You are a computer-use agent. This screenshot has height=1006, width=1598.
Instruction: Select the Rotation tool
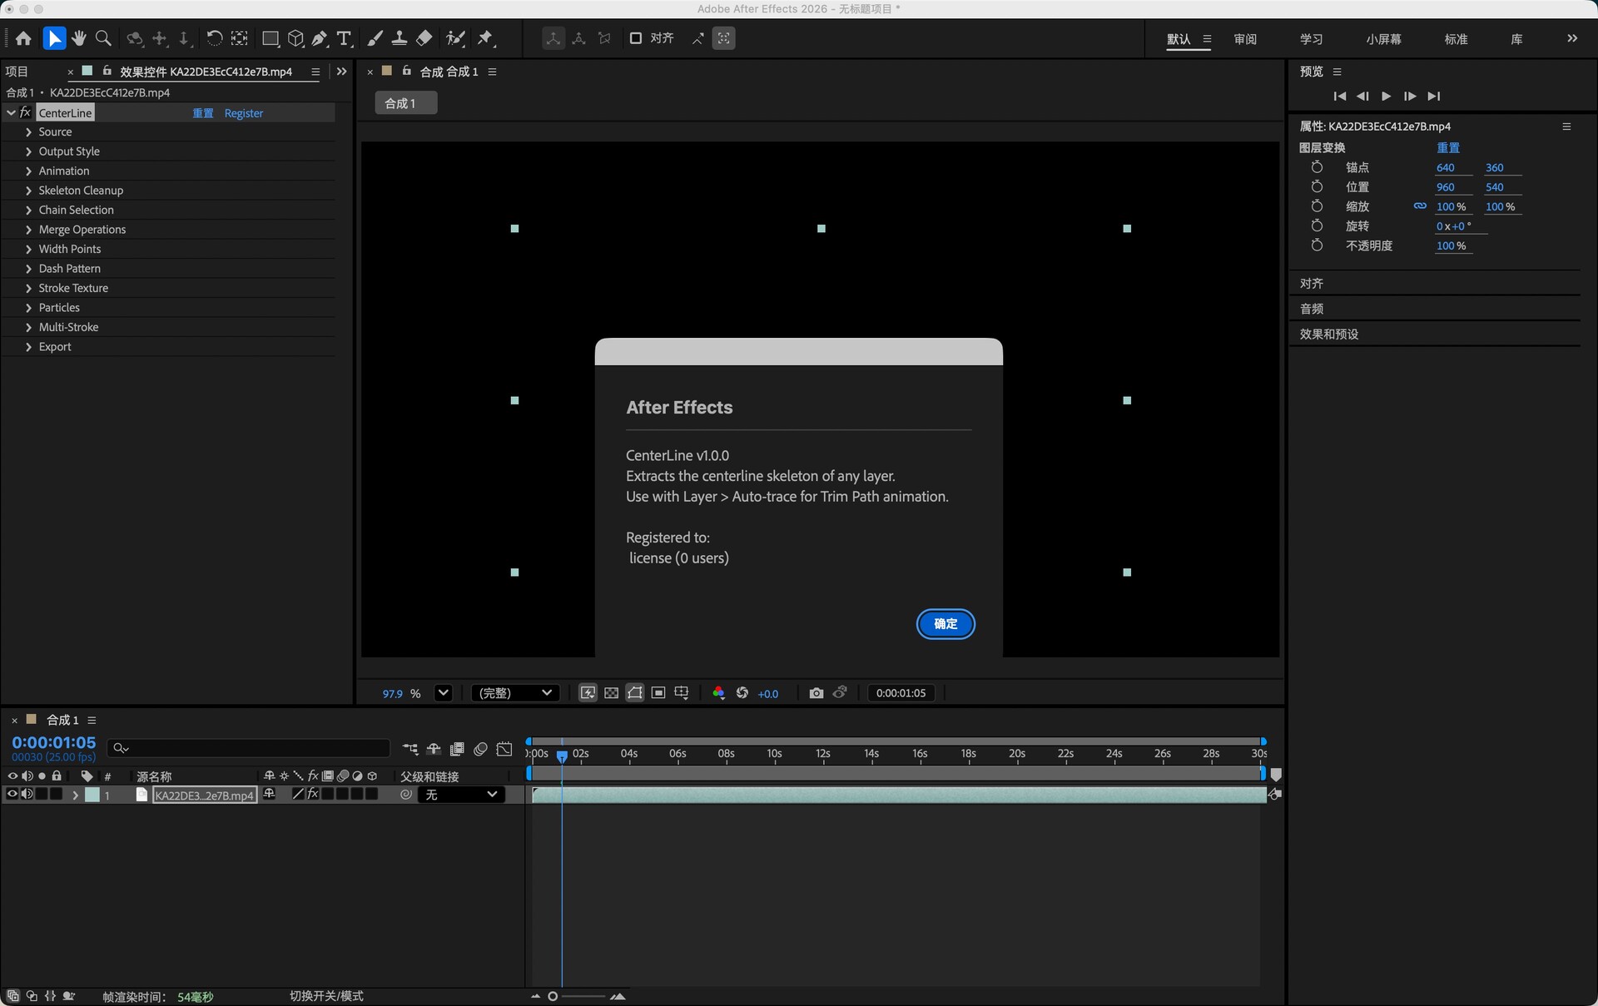[214, 38]
